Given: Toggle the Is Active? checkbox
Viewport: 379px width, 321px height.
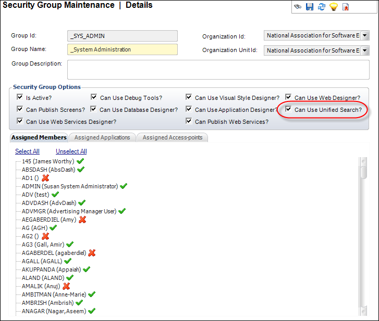Looking at the screenshot, I should (x=20, y=97).
